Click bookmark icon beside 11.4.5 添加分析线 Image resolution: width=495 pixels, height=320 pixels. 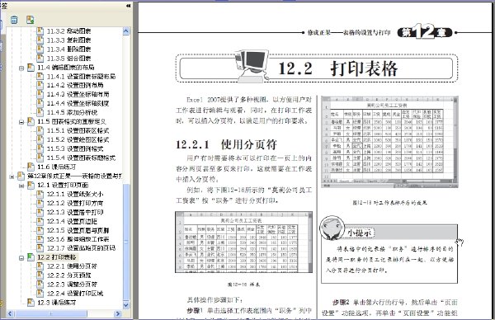40,112
